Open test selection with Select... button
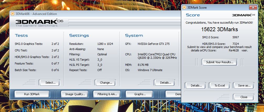The width and height of the screenshot is (264, 112). [x=49, y=83]
